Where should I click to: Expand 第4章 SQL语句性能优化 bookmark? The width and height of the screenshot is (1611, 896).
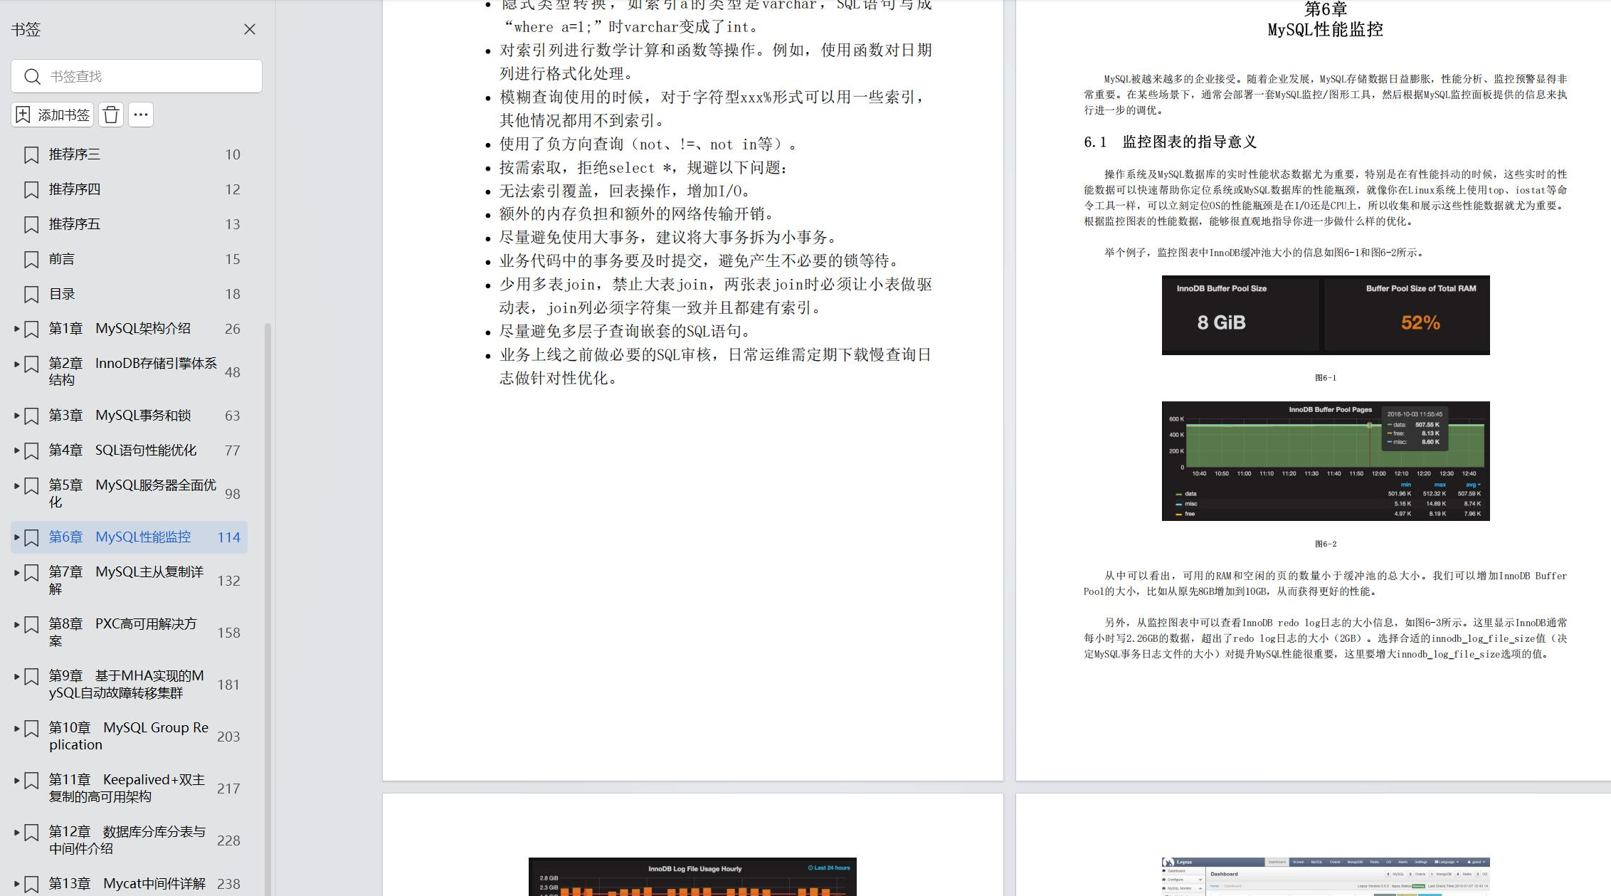click(17, 450)
